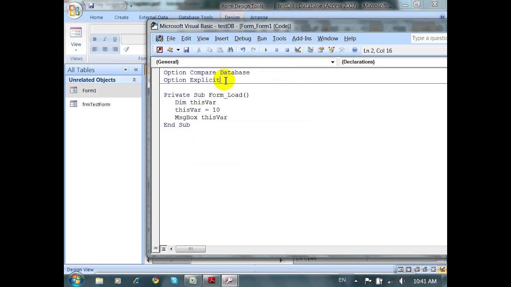Click the View Microsoft Access toolbar icon
Screen dimensions: 511x287
pyautogui.click(x=160, y=50)
